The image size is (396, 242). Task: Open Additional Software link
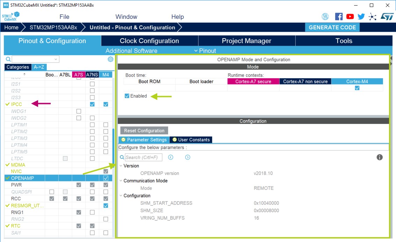point(131,51)
